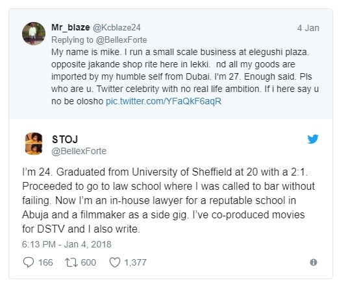
Task: Like the tweet with the heart icon
Action: [x=115, y=262]
